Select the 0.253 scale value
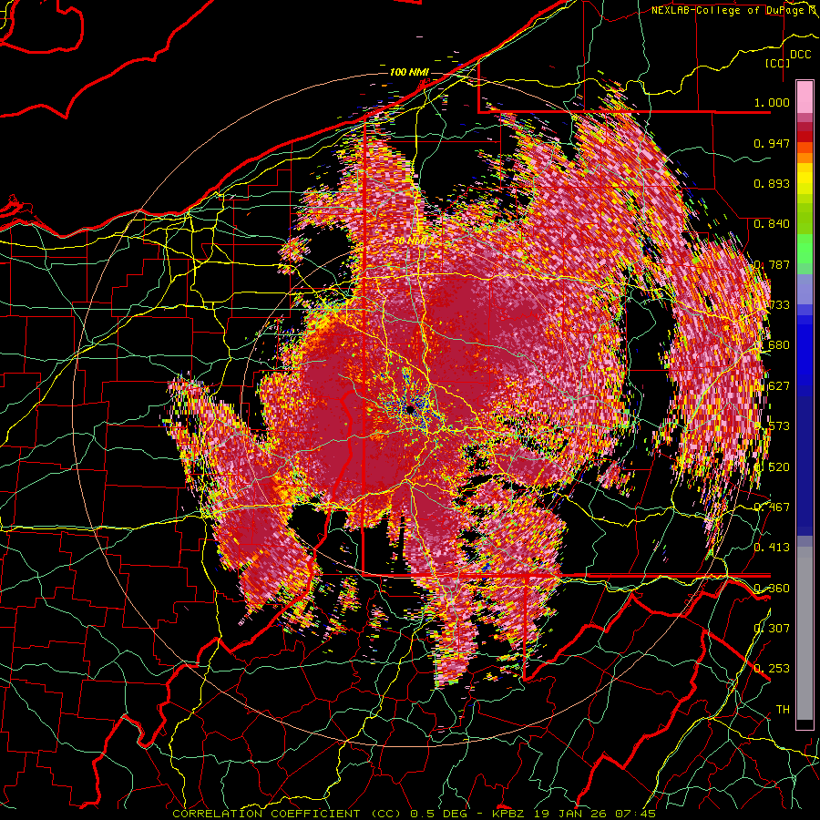Image resolution: width=820 pixels, height=820 pixels. (x=772, y=669)
